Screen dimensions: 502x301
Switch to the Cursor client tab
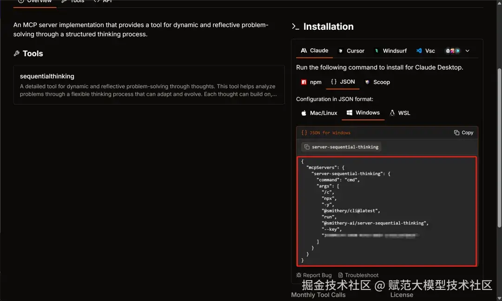(351, 51)
